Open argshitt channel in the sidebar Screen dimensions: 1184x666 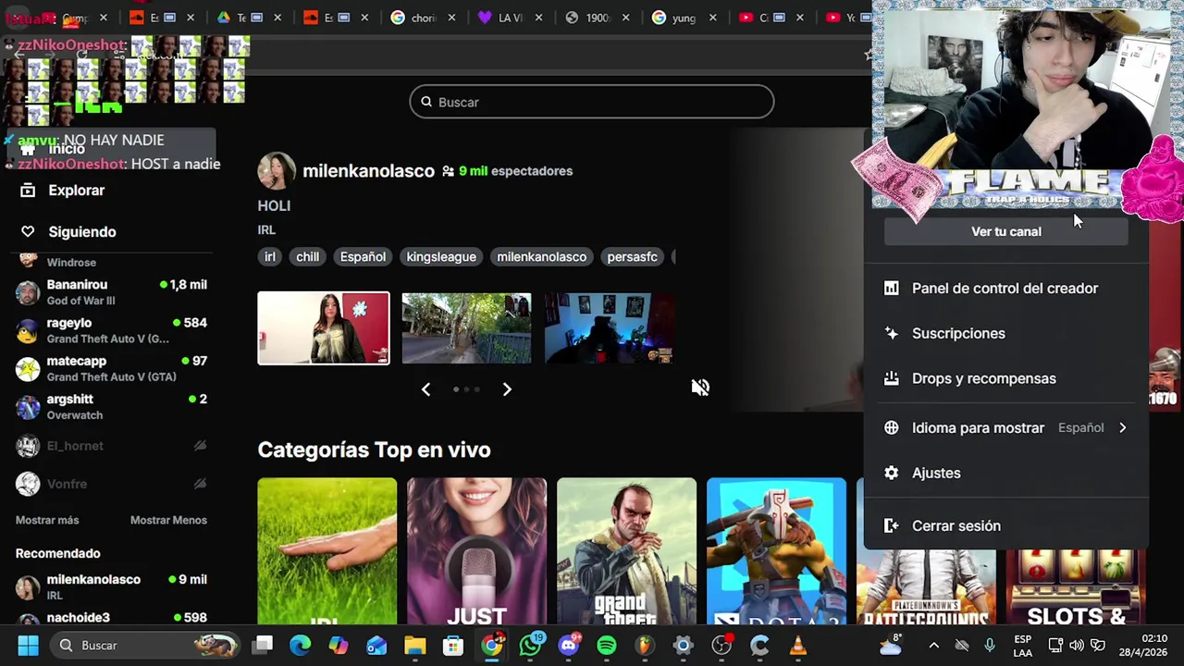pos(111,406)
